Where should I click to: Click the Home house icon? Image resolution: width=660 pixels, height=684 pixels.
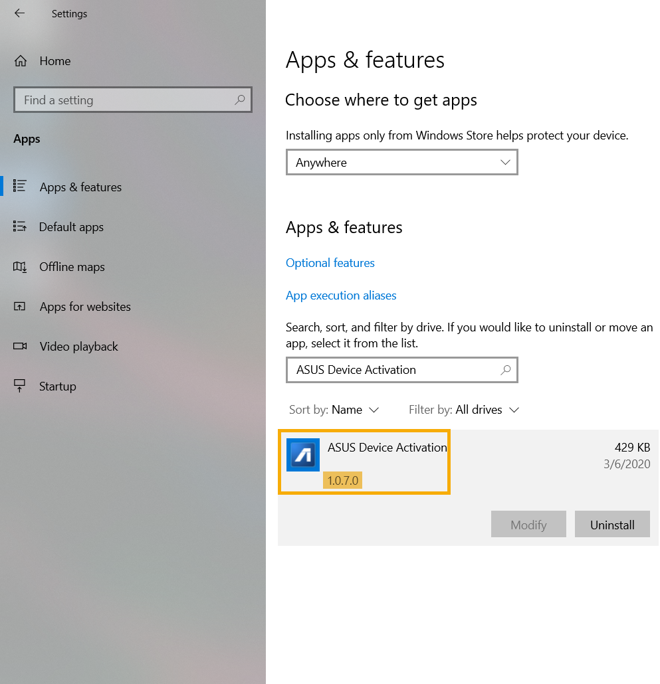click(21, 61)
